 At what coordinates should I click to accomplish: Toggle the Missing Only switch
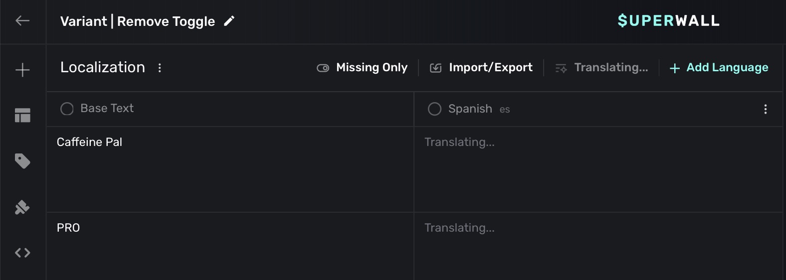click(x=323, y=68)
